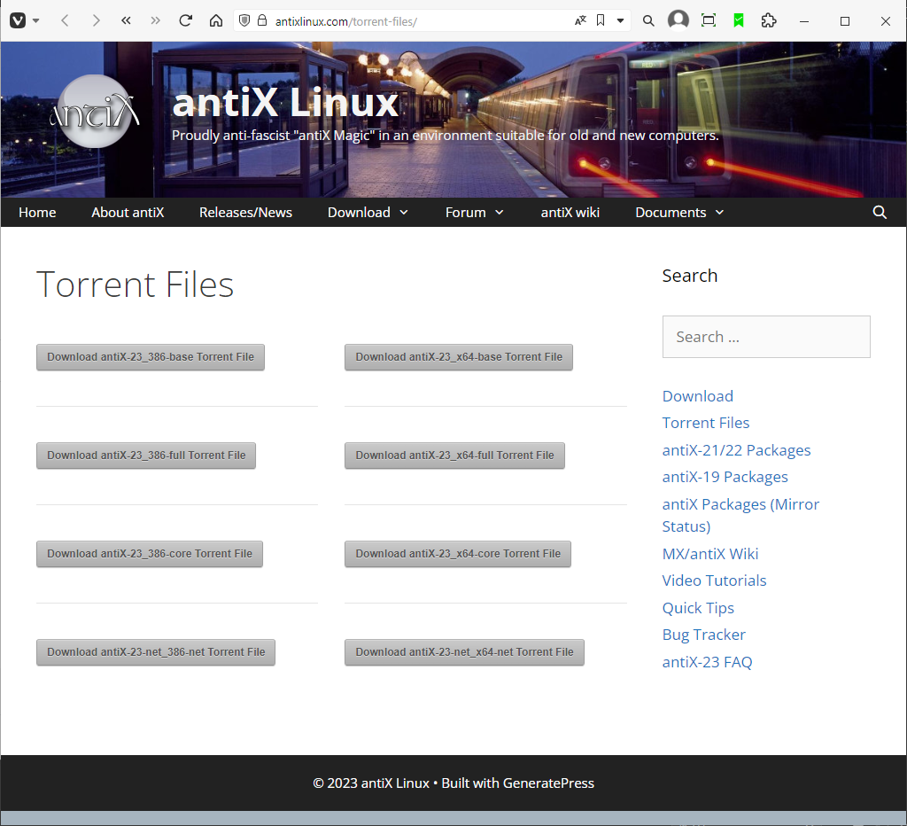Expand the address bar history dropdown
This screenshot has width=907, height=826.
[620, 21]
